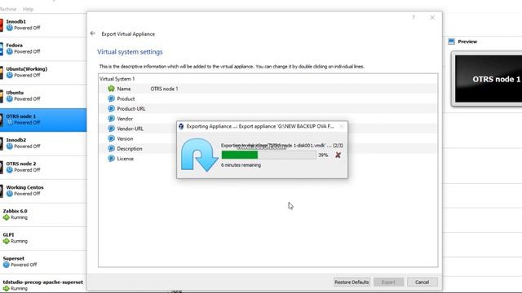Select the OTRS node 2 virtual machine
Image resolution: width=522 pixels, height=293 pixels.
click(43, 167)
